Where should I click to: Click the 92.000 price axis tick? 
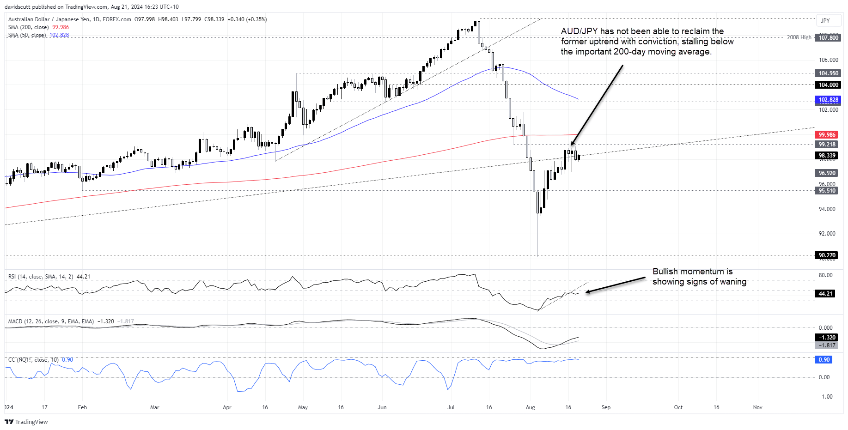827,234
